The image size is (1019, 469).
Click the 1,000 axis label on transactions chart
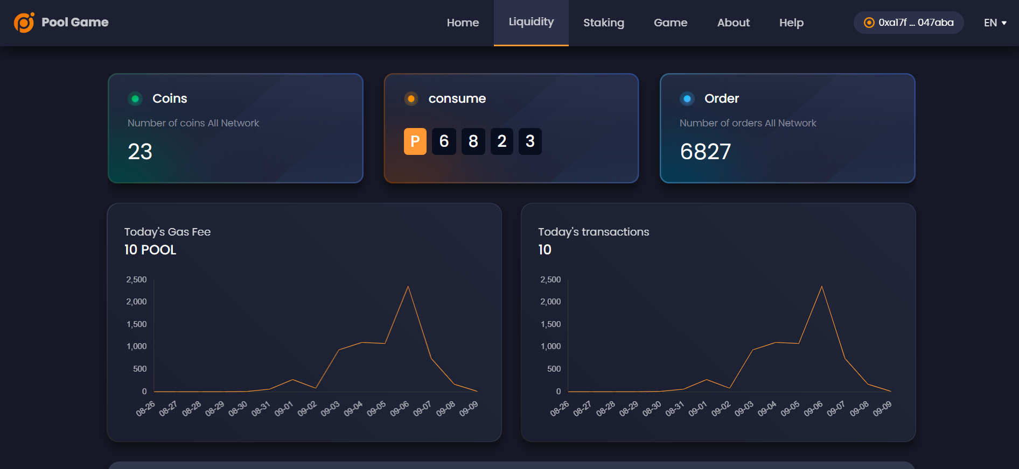(x=550, y=346)
